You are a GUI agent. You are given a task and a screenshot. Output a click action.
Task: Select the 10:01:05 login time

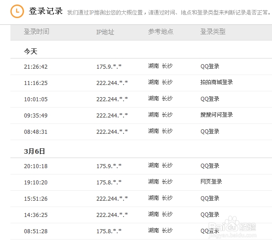pos(36,99)
